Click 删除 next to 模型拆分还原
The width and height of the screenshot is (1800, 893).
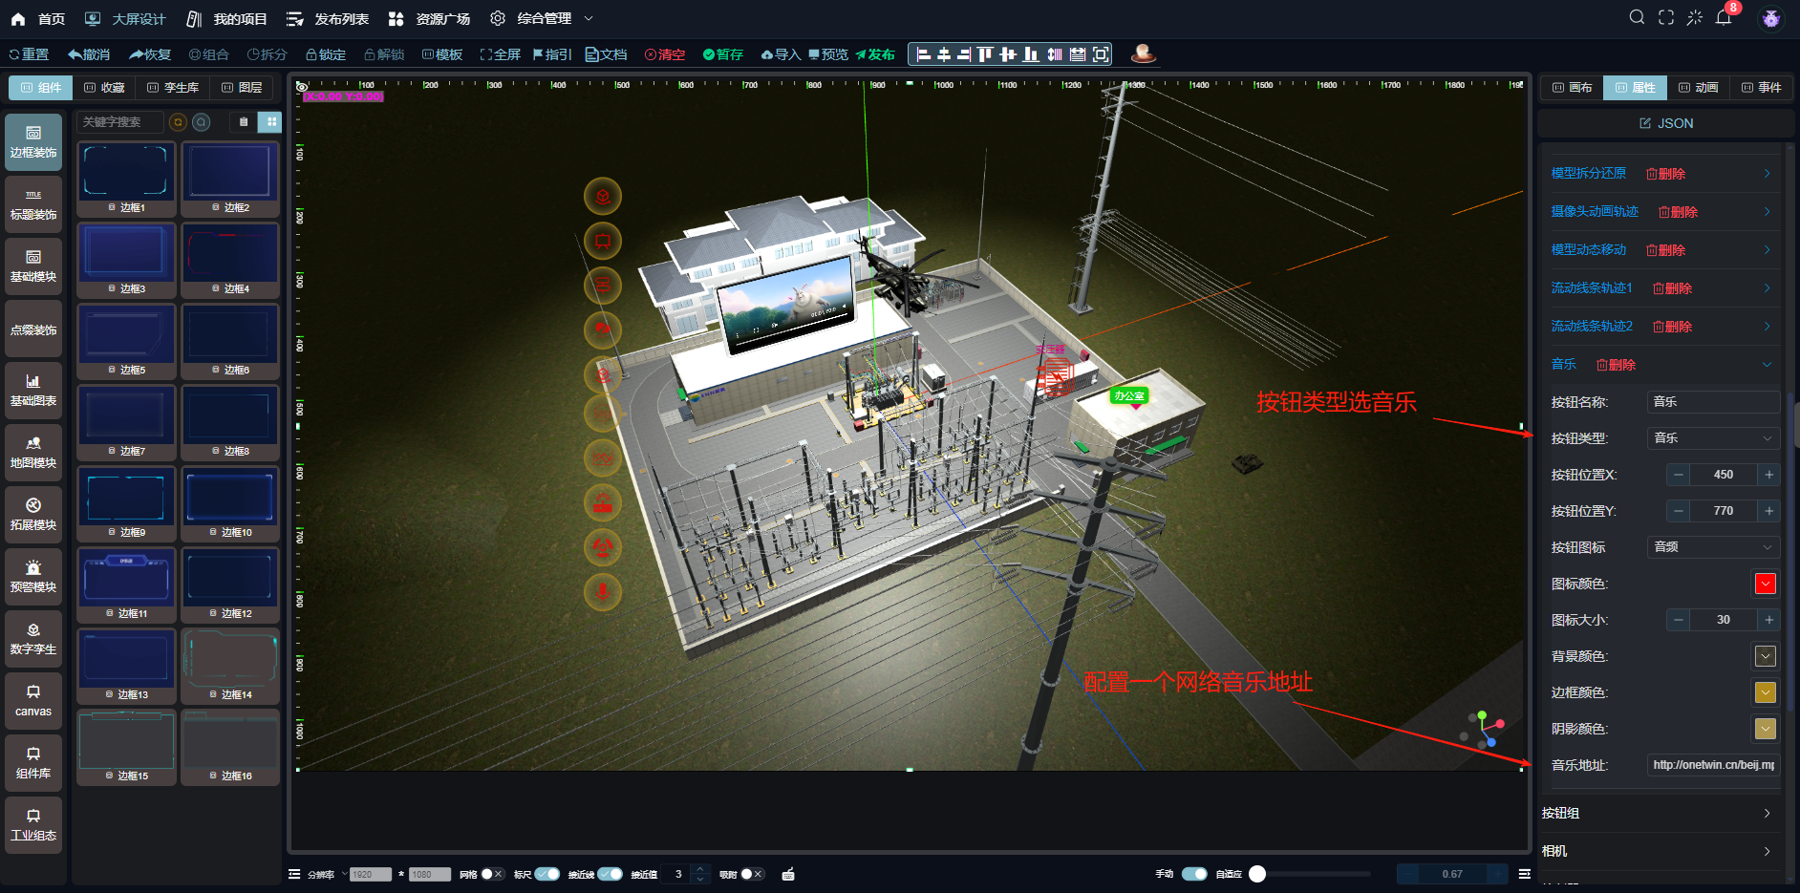1665,174
